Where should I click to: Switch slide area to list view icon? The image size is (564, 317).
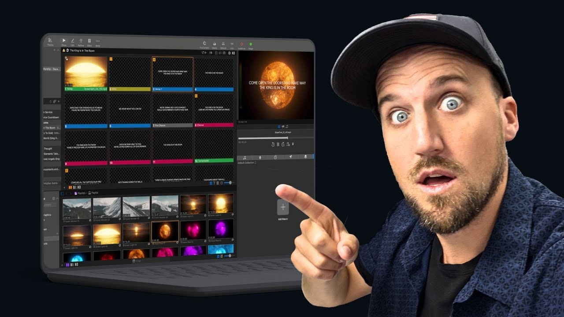point(218,183)
